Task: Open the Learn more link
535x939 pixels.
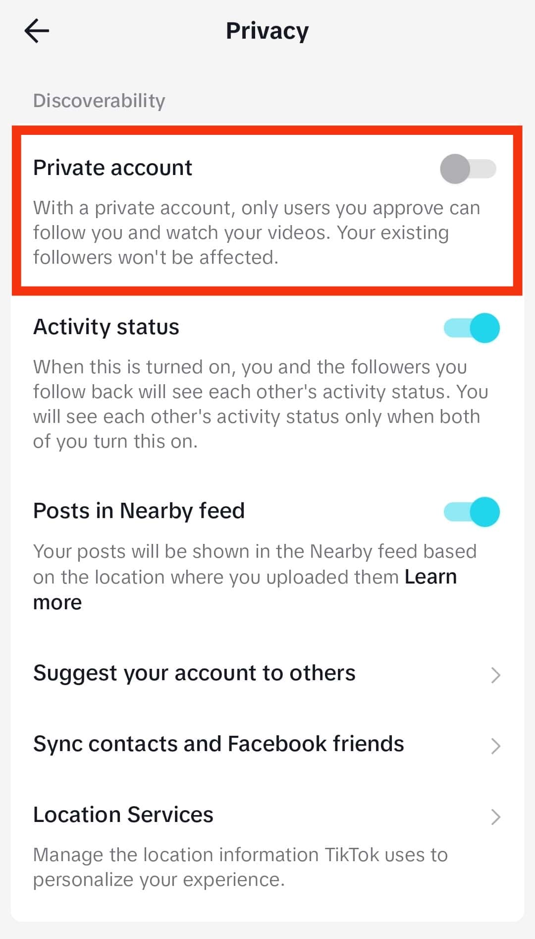Action: click(245, 589)
